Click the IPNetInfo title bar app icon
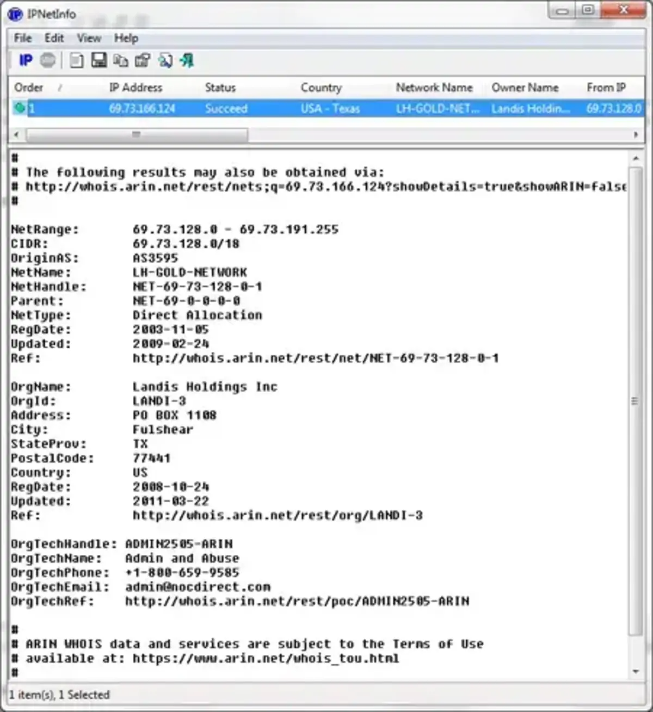This screenshot has height=712, width=653. [15, 14]
